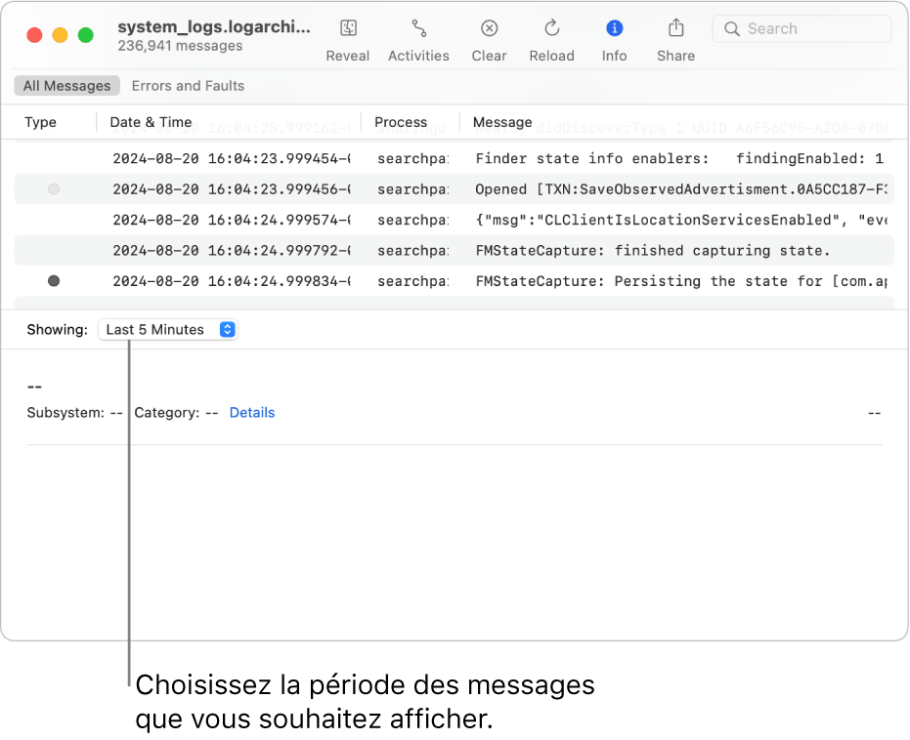Select the Opened TXN:SaveObservedAdvertisment message row
Image resolution: width=910 pixels, height=740 pixels.
click(454, 189)
